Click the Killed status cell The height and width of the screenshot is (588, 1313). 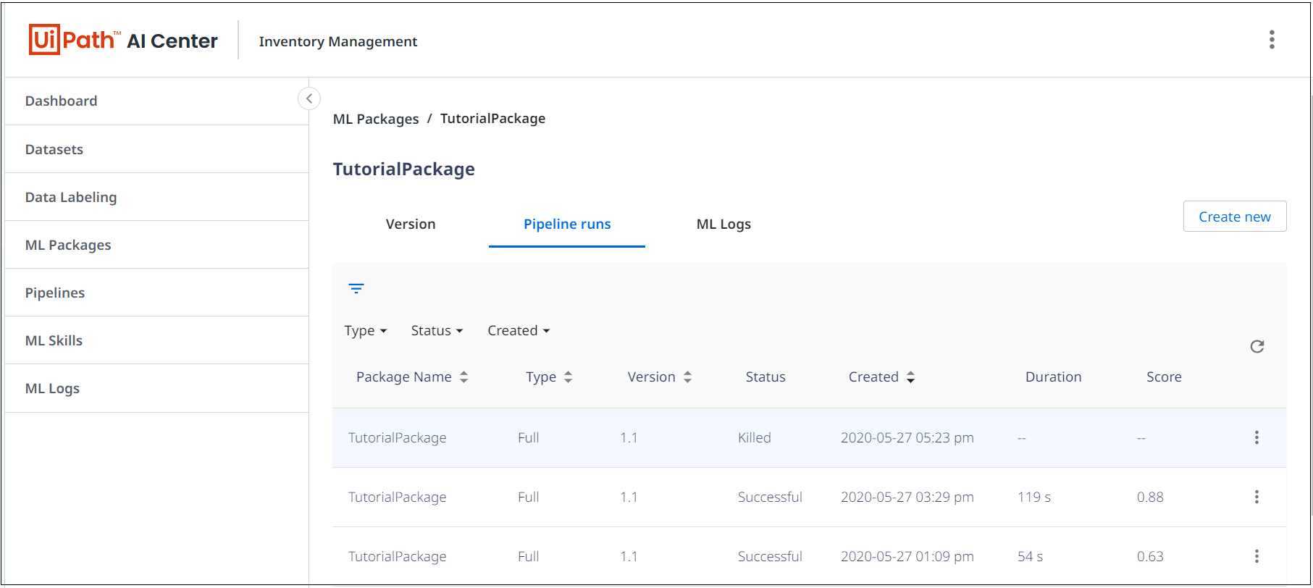(x=755, y=437)
